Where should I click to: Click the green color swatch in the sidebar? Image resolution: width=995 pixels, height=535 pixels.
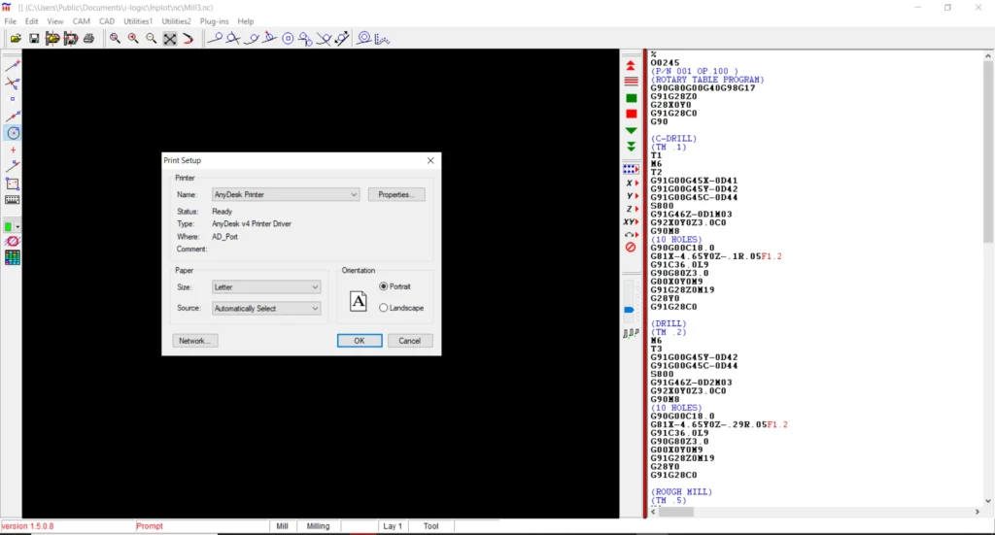pos(8,226)
